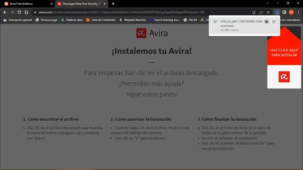303x170 pixels.
Task: Open the orange profile avatar menu
Action: point(291,12)
